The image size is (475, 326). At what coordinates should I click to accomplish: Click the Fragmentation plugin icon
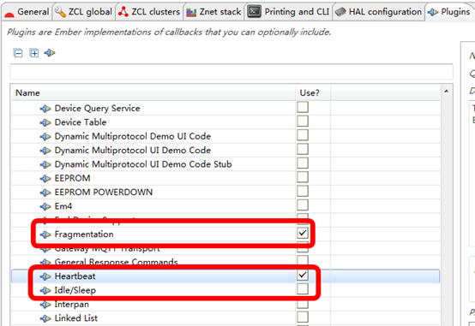(x=45, y=234)
